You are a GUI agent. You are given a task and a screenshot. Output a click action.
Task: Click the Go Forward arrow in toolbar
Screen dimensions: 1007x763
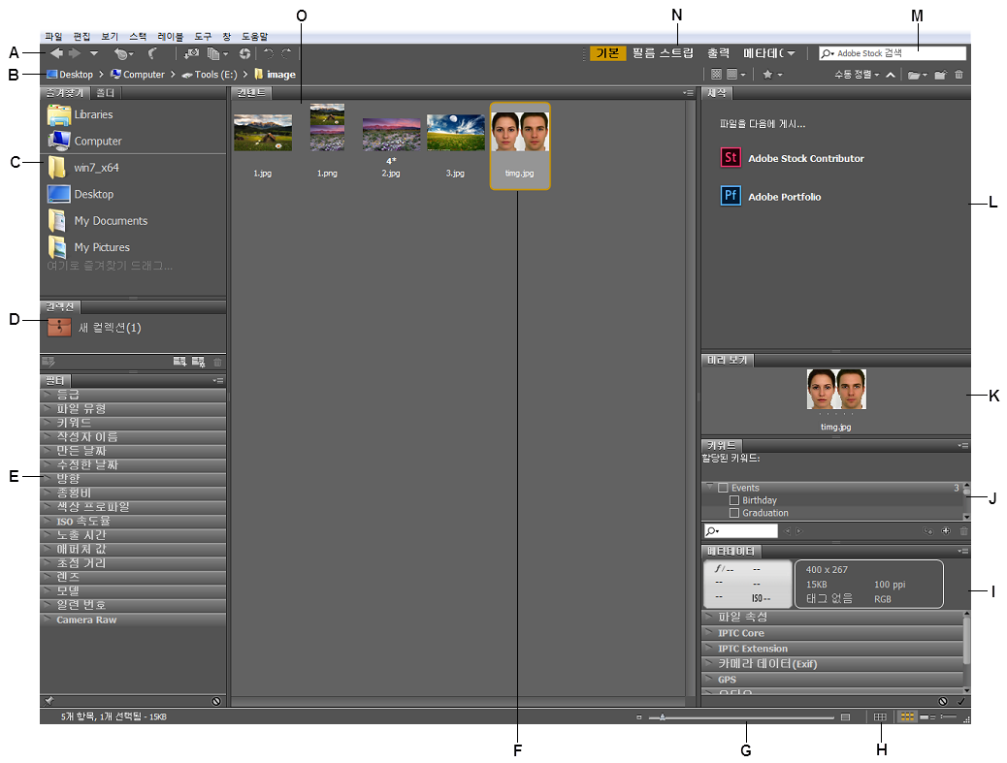75,53
